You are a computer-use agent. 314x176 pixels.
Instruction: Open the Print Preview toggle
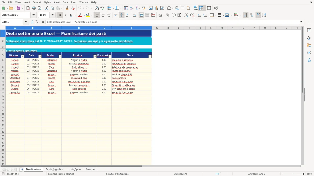click(40, 8)
